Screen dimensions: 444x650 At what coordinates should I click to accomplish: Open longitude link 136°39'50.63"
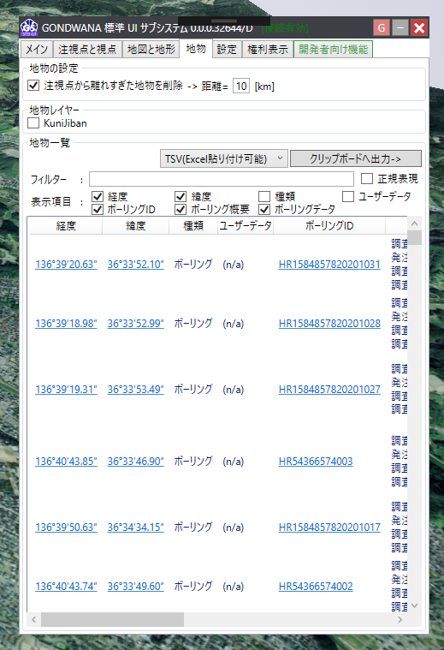(x=66, y=528)
